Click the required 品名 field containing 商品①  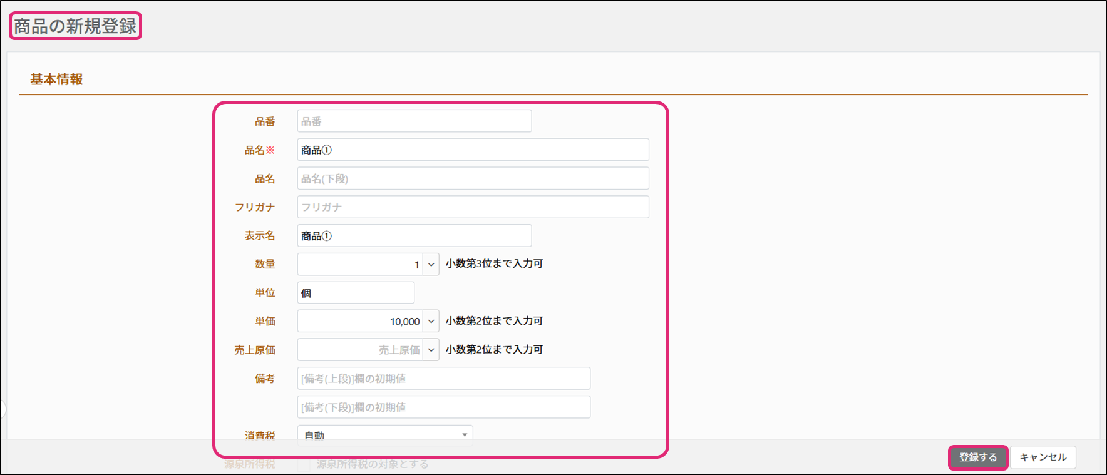click(473, 150)
